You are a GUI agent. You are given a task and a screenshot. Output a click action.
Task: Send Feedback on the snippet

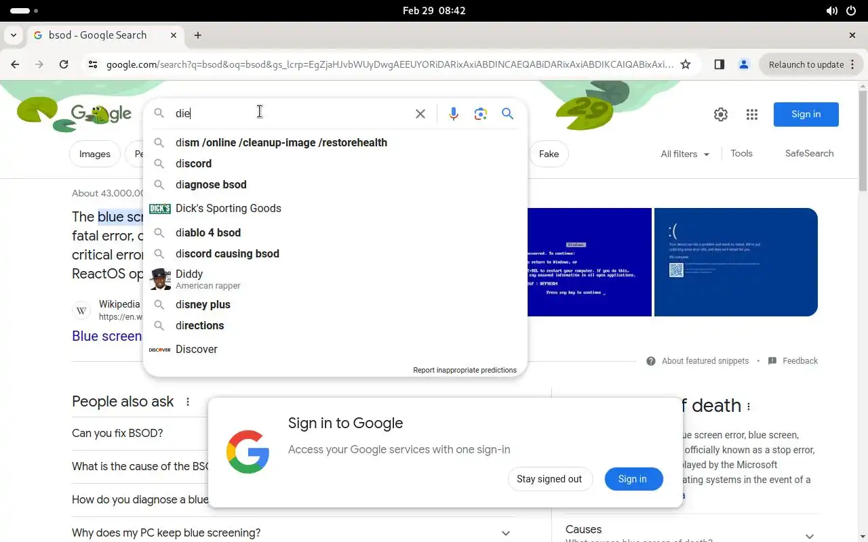tap(793, 361)
